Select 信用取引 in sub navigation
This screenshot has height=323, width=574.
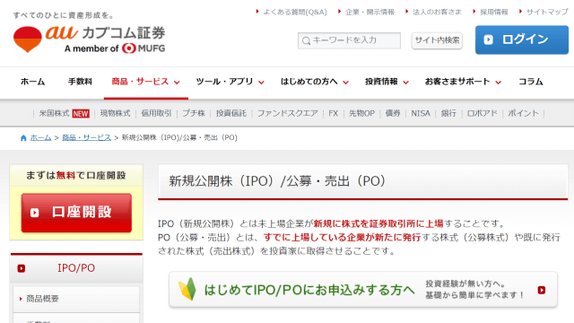click(156, 114)
